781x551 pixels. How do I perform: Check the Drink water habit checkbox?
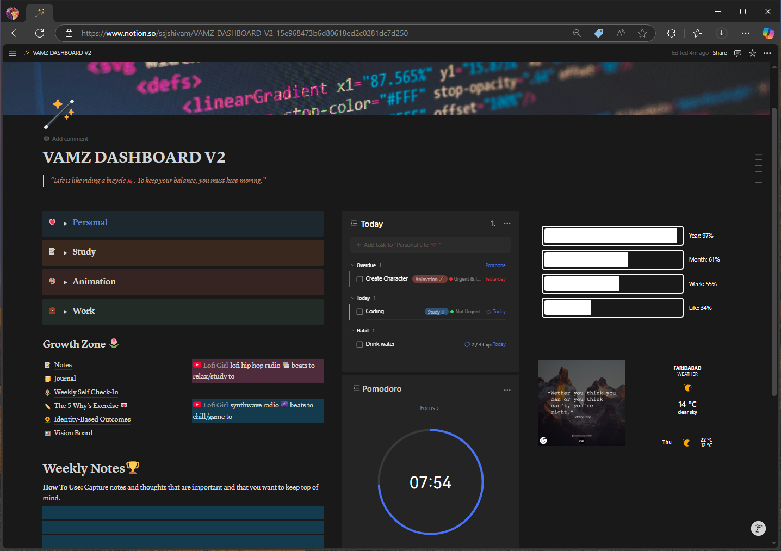coord(359,344)
